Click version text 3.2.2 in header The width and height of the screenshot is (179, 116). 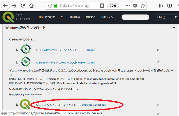19,15
